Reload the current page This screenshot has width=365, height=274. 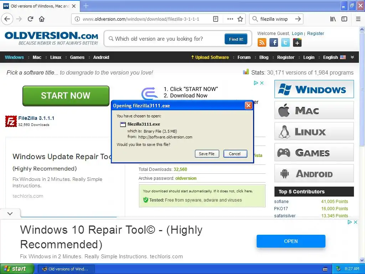click(x=30, y=19)
